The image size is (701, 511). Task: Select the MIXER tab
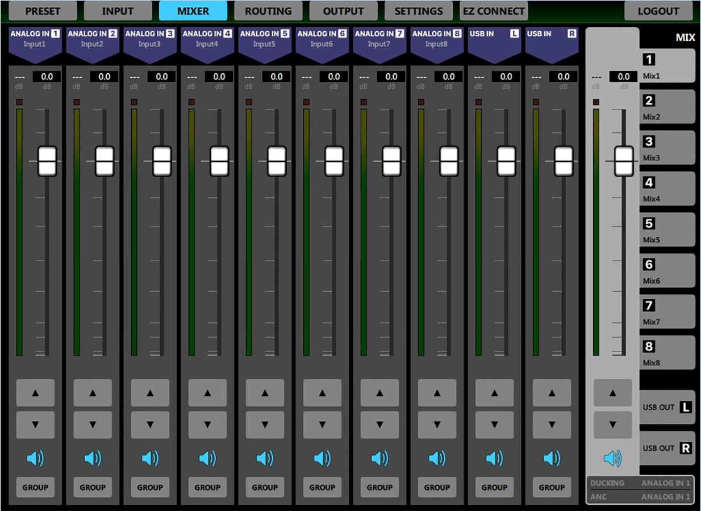[x=193, y=11]
